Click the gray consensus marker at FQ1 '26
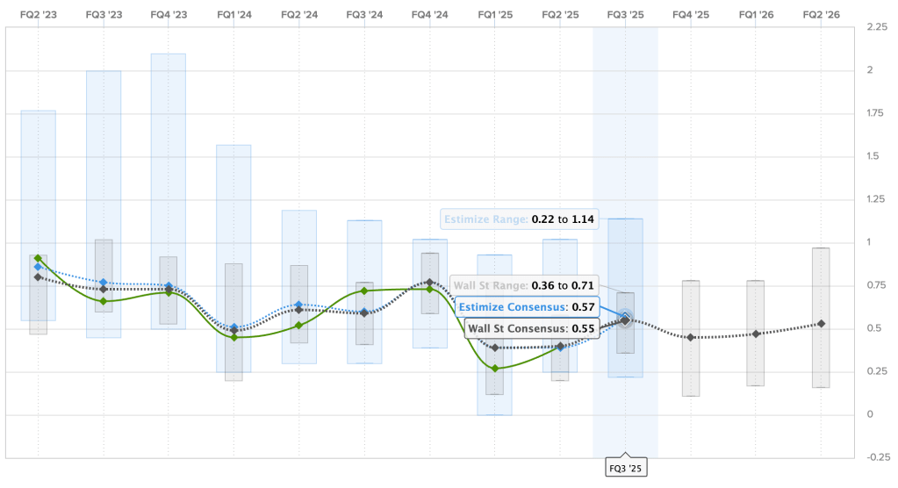Screen dimensions: 898x488 (x=756, y=334)
